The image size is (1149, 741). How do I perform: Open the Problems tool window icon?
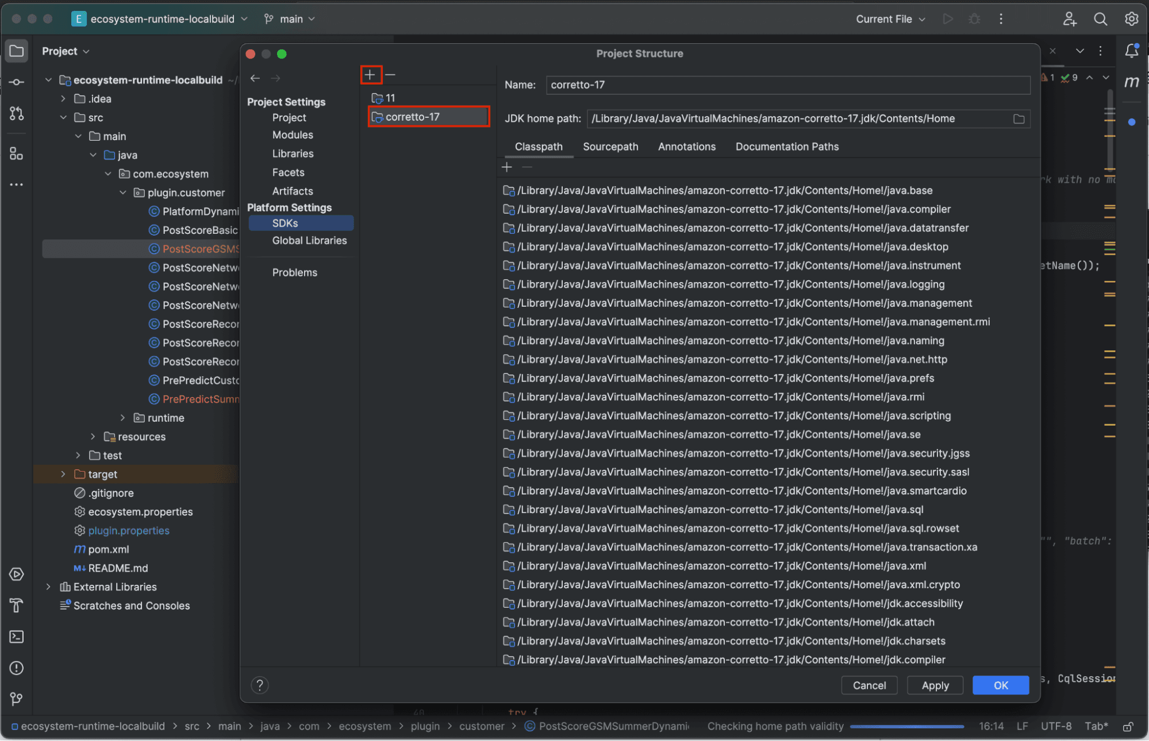(x=17, y=667)
